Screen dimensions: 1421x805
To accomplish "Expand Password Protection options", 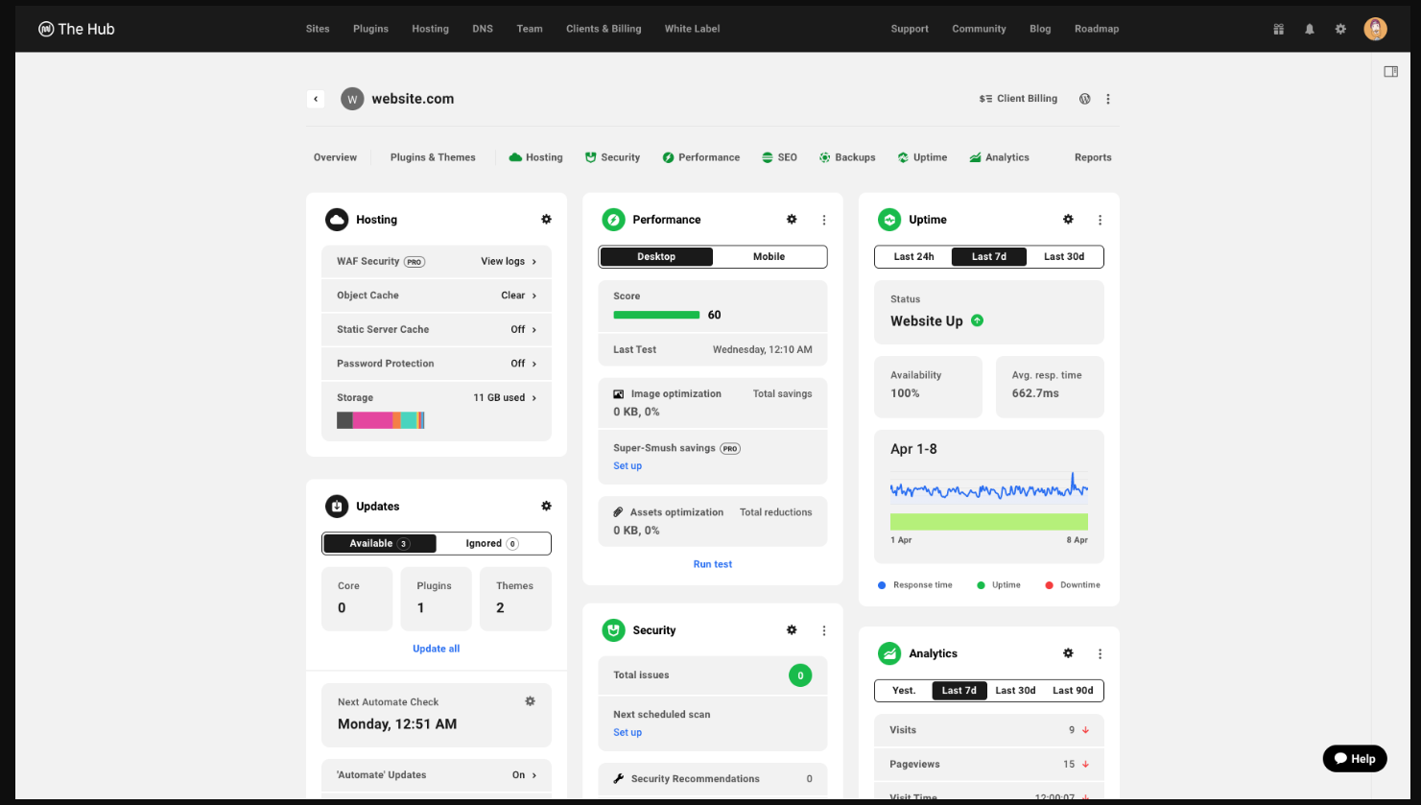I will (437, 363).
